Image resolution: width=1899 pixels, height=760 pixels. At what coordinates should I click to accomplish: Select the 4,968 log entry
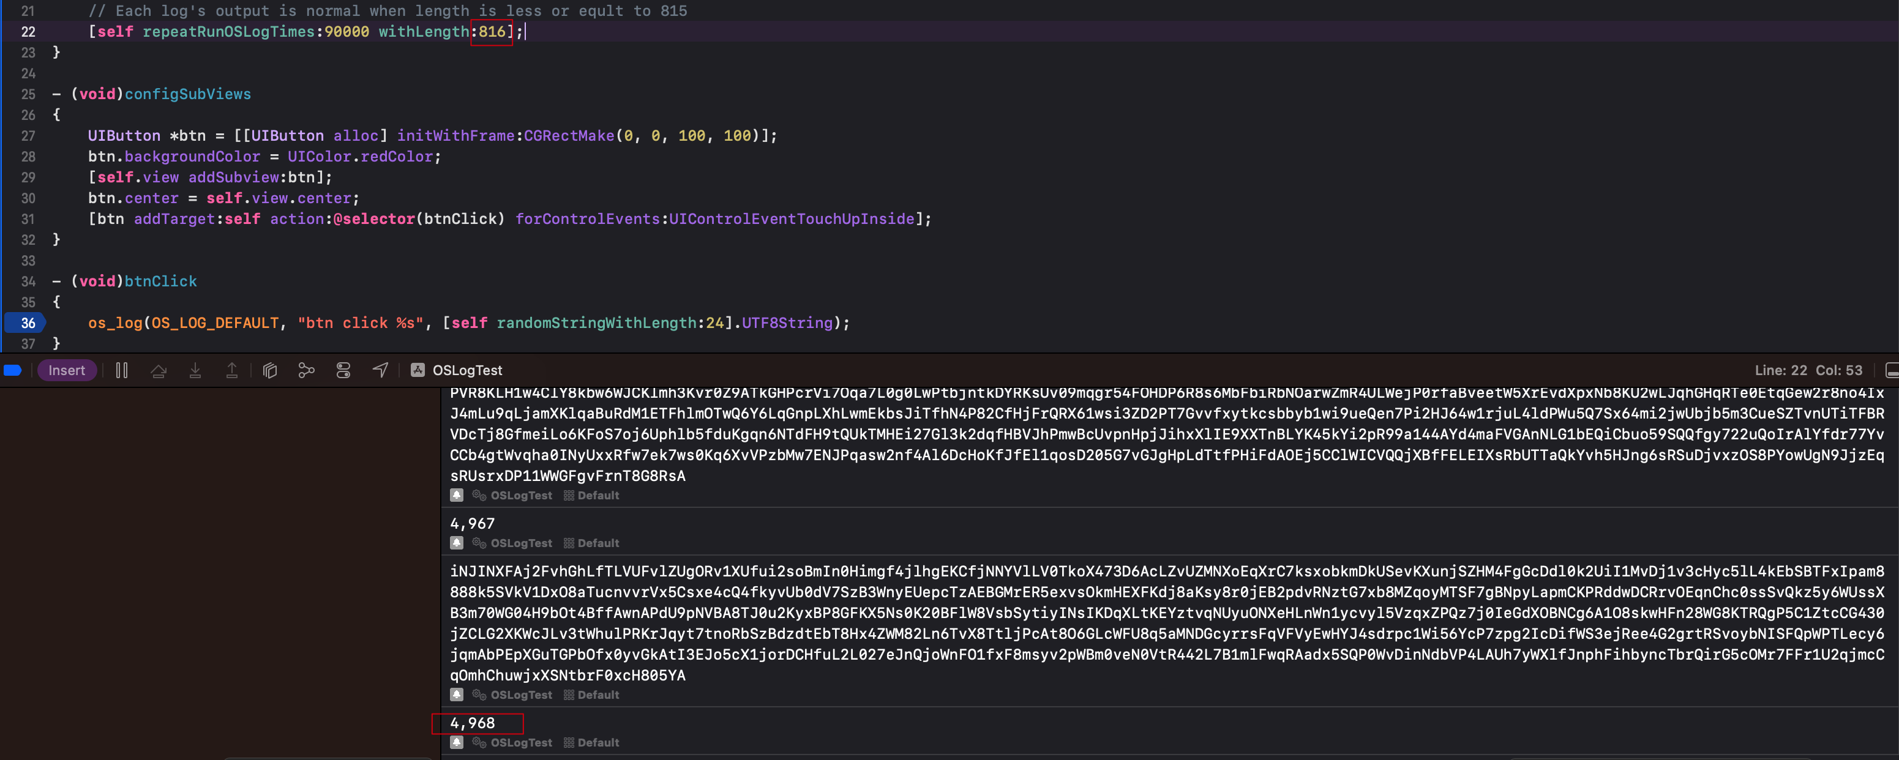pyautogui.click(x=473, y=723)
